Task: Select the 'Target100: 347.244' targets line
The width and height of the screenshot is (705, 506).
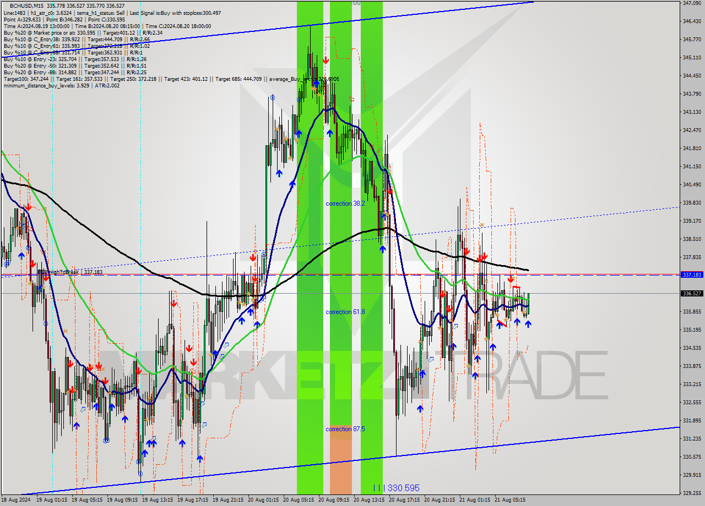Action: pyautogui.click(x=171, y=79)
